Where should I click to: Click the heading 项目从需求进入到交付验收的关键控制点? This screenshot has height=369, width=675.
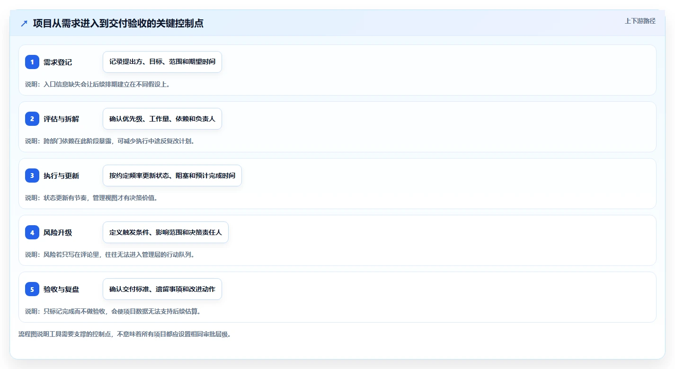118,24
